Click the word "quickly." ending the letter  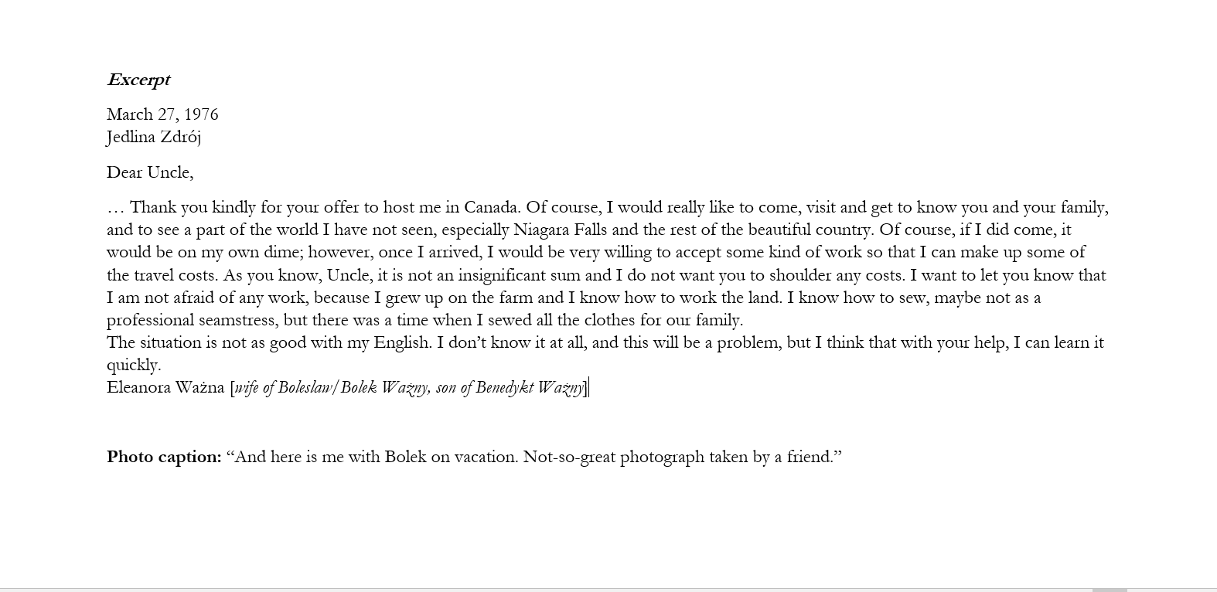pyautogui.click(x=134, y=365)
